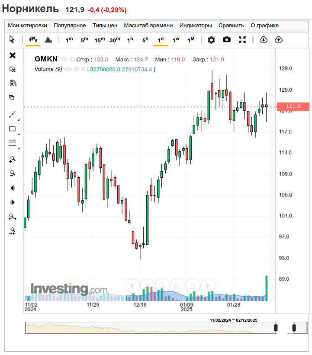The image size is (312, 355).
Task: Click the left handle of range slider
Action: pyautogui.click(x=276, y=328)
